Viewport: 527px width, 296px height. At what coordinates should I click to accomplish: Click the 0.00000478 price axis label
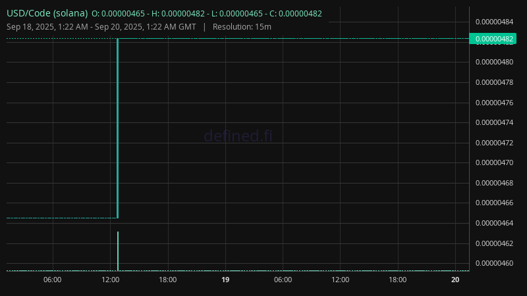point(495,82)
